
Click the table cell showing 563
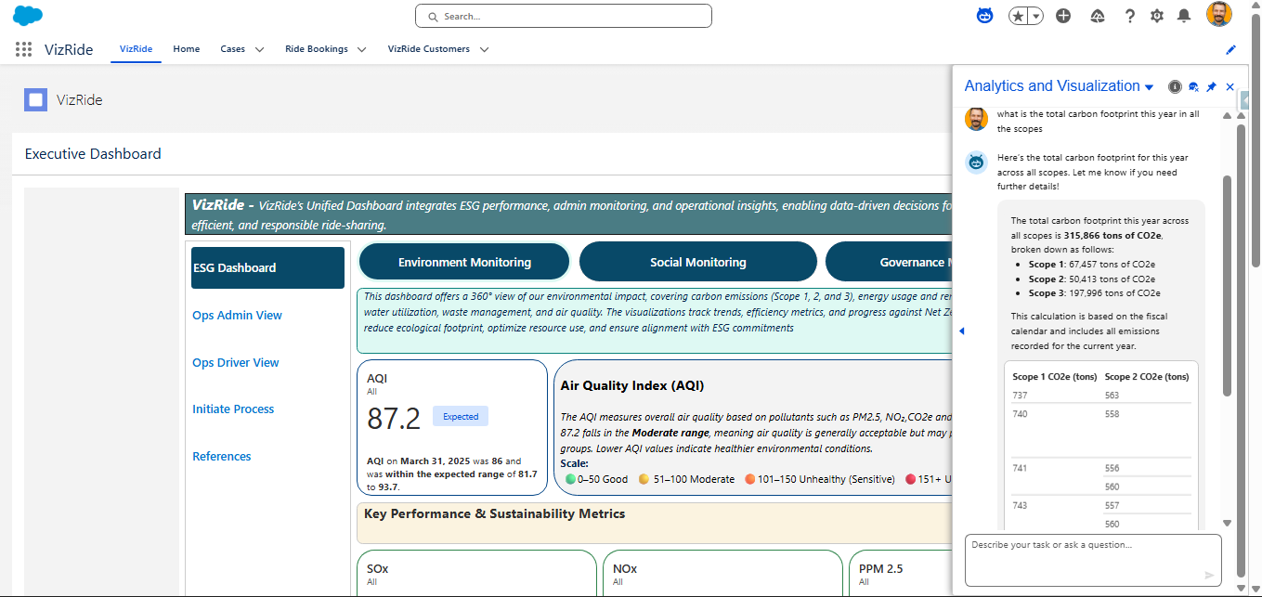point(1112,396)
